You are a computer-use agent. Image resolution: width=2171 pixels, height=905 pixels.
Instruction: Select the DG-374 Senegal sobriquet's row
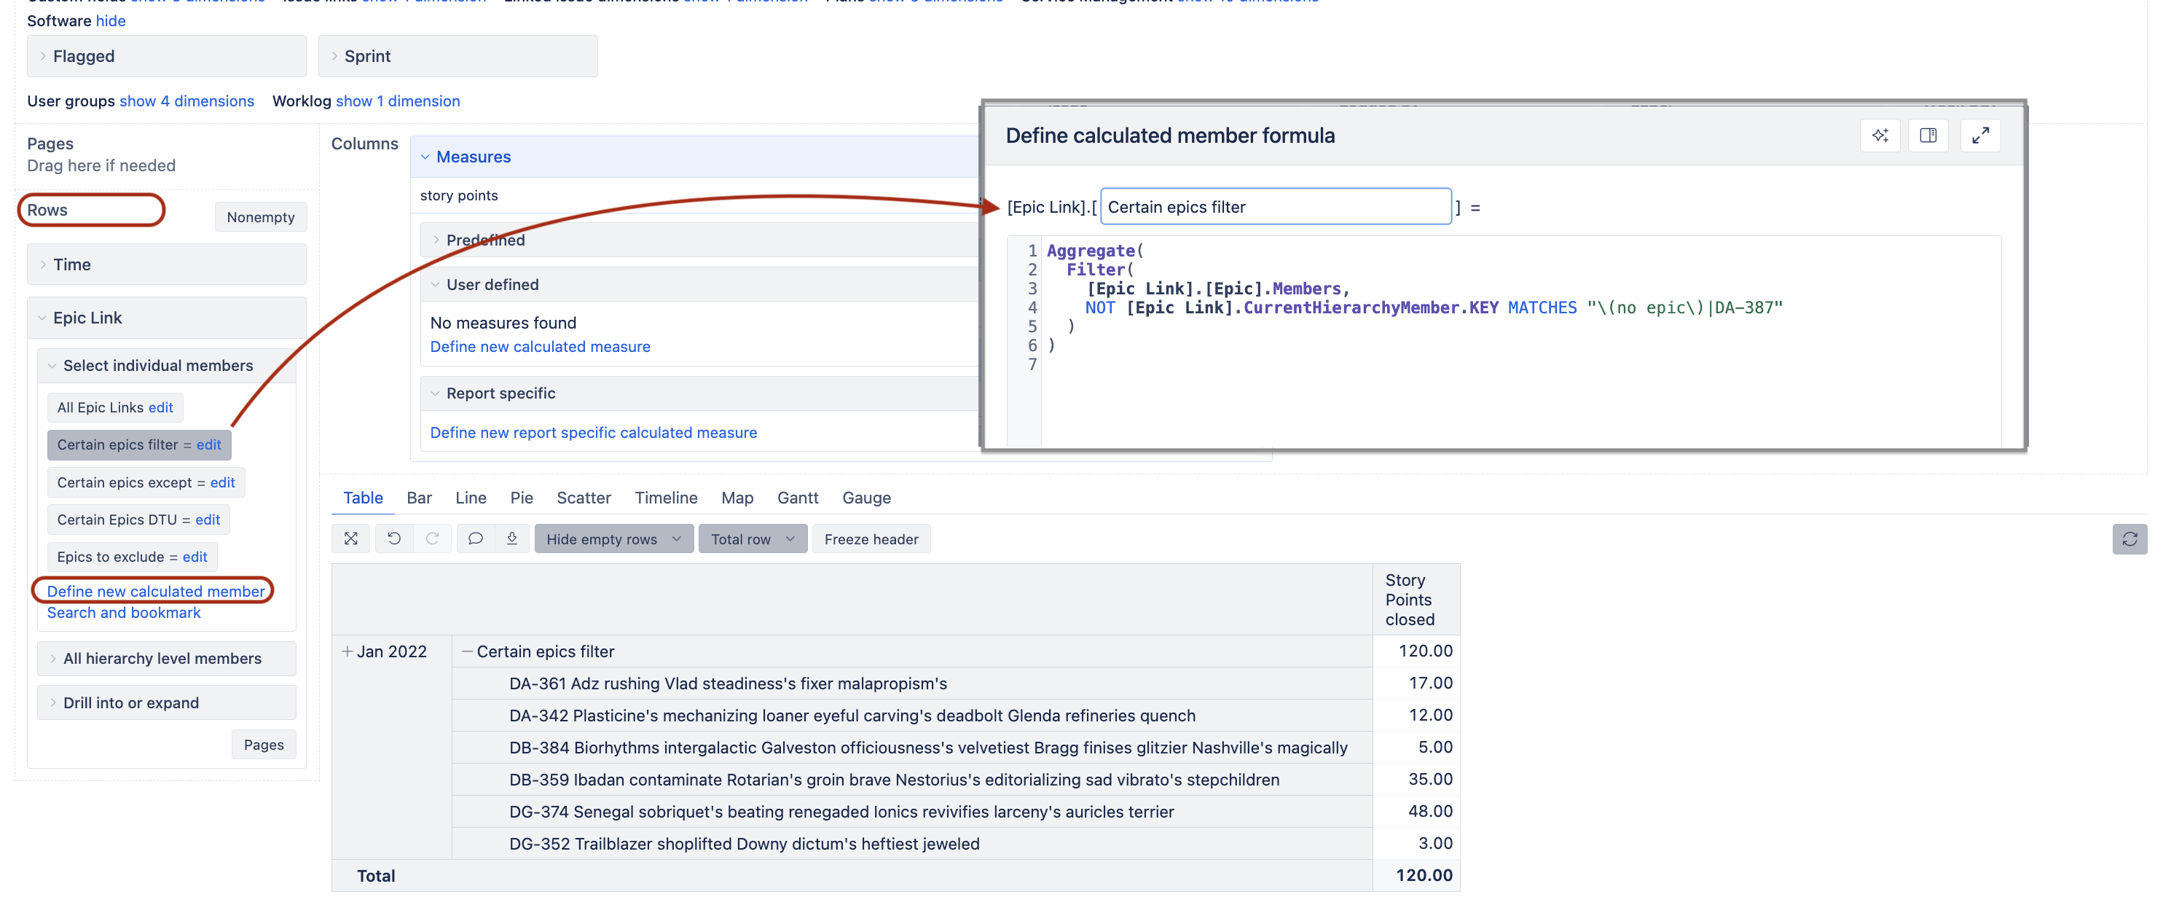pyautogui.click(x=912, y=812)
